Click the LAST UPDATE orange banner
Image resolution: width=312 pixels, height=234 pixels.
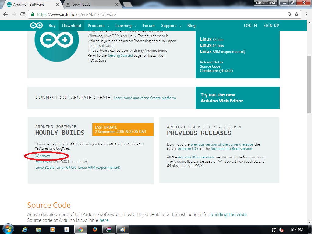(x=123, y=129)
